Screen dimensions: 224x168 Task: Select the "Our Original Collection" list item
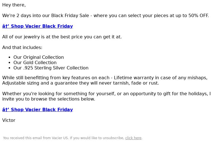click(x=39, y=57)
